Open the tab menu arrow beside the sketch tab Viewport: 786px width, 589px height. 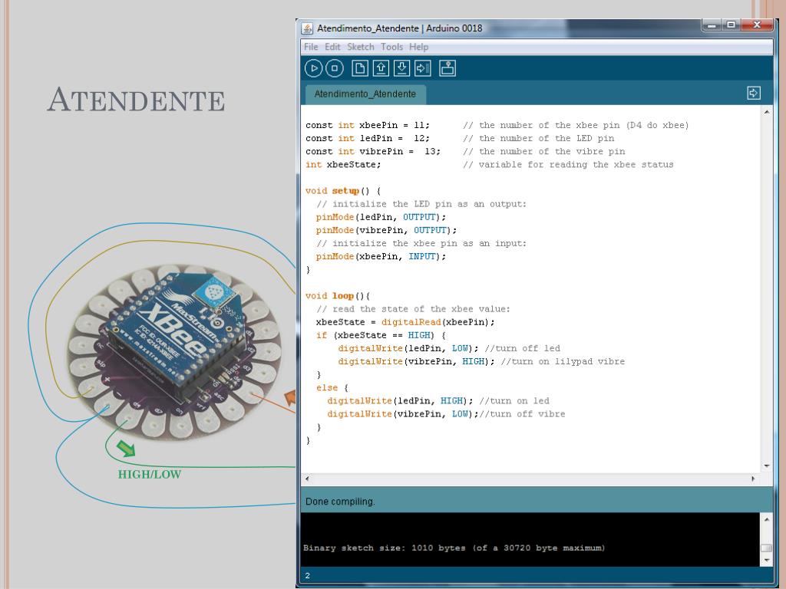pos(754,93)
